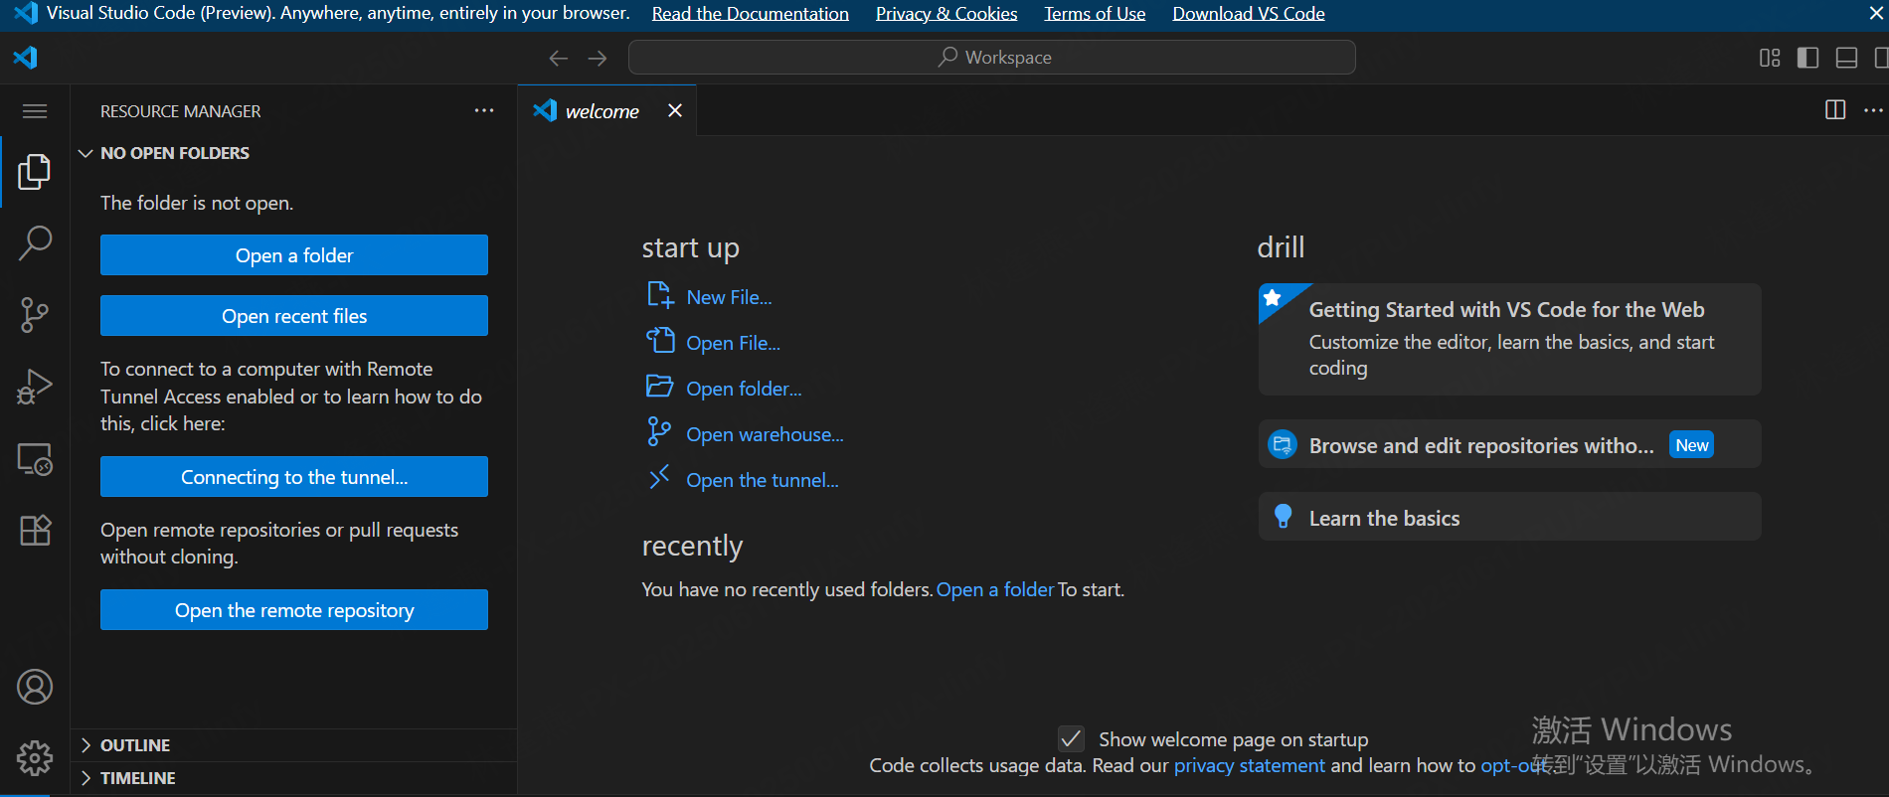1889x797 pixels.
Task: Open Getting Started with VS Code walkthrough
Action: [x=1509, y=339]
